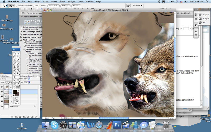Click the Actual Pixels button
Image resolution: width=211 pixels, height=132 pixels.
point(53,6)
